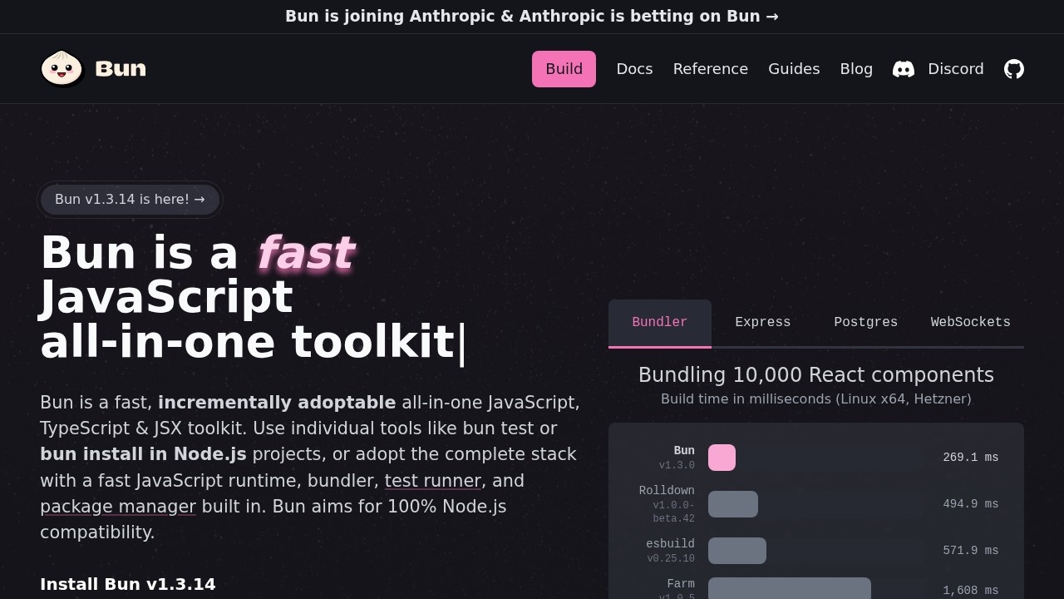The height and width of the screenshot is (599, 1064).
Task: Open the Blog nav link
Action: point(856,69)
